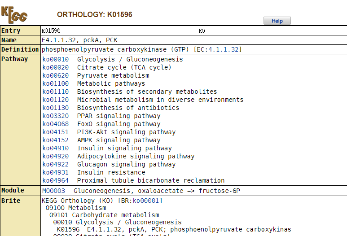Viewport: 347px width, 236px height.
Task: Click the 'Pathway' row header
Action: click(20, 120)
